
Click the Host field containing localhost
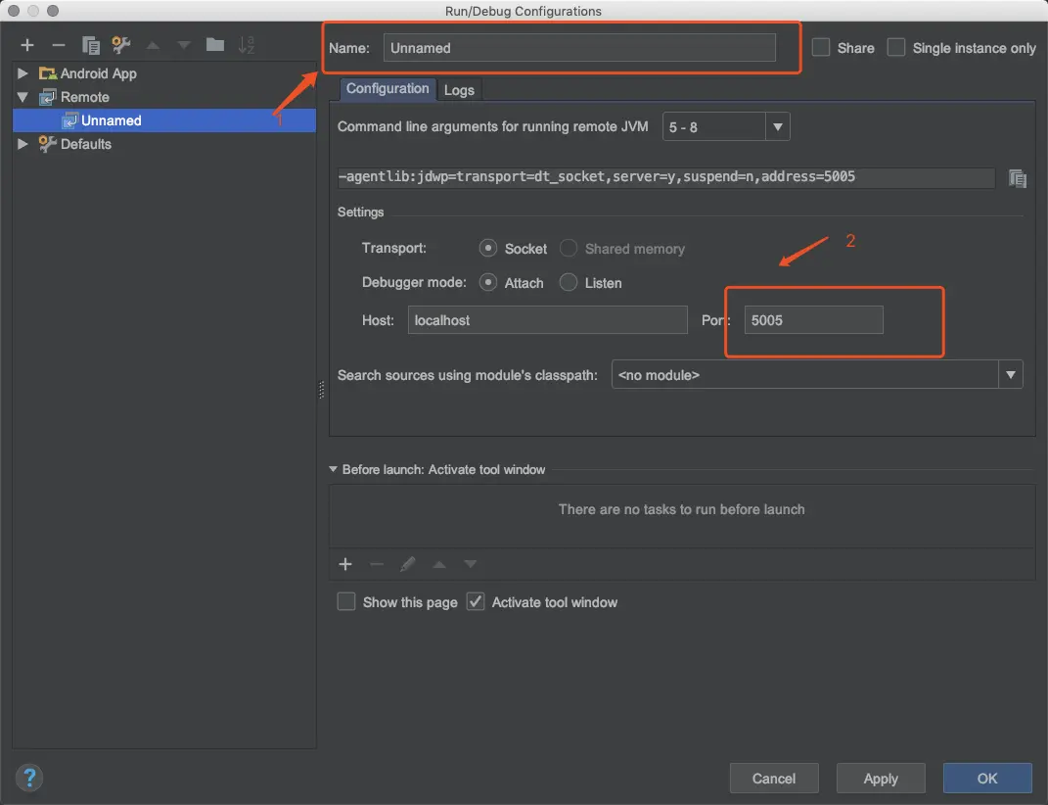pyautogui.click(x=547, y=320)
